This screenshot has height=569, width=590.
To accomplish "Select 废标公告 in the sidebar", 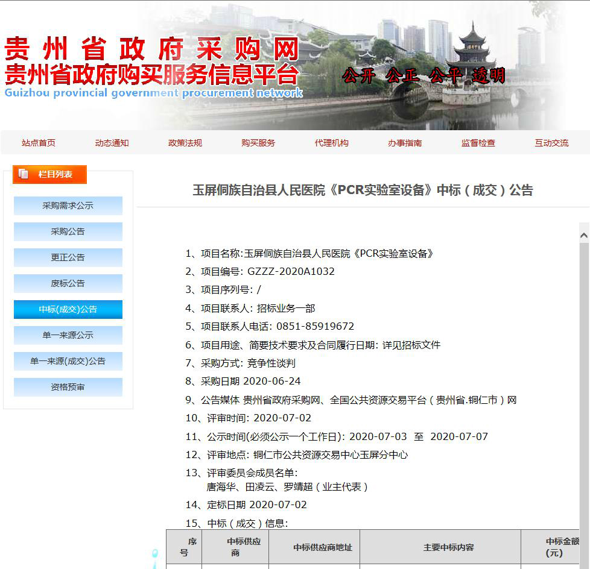I will 68,283.
